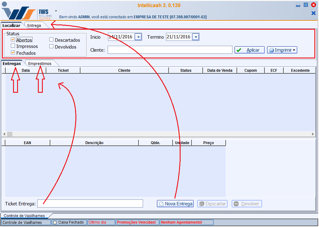Click the Devolver button
319x227 pixels.
247,204
